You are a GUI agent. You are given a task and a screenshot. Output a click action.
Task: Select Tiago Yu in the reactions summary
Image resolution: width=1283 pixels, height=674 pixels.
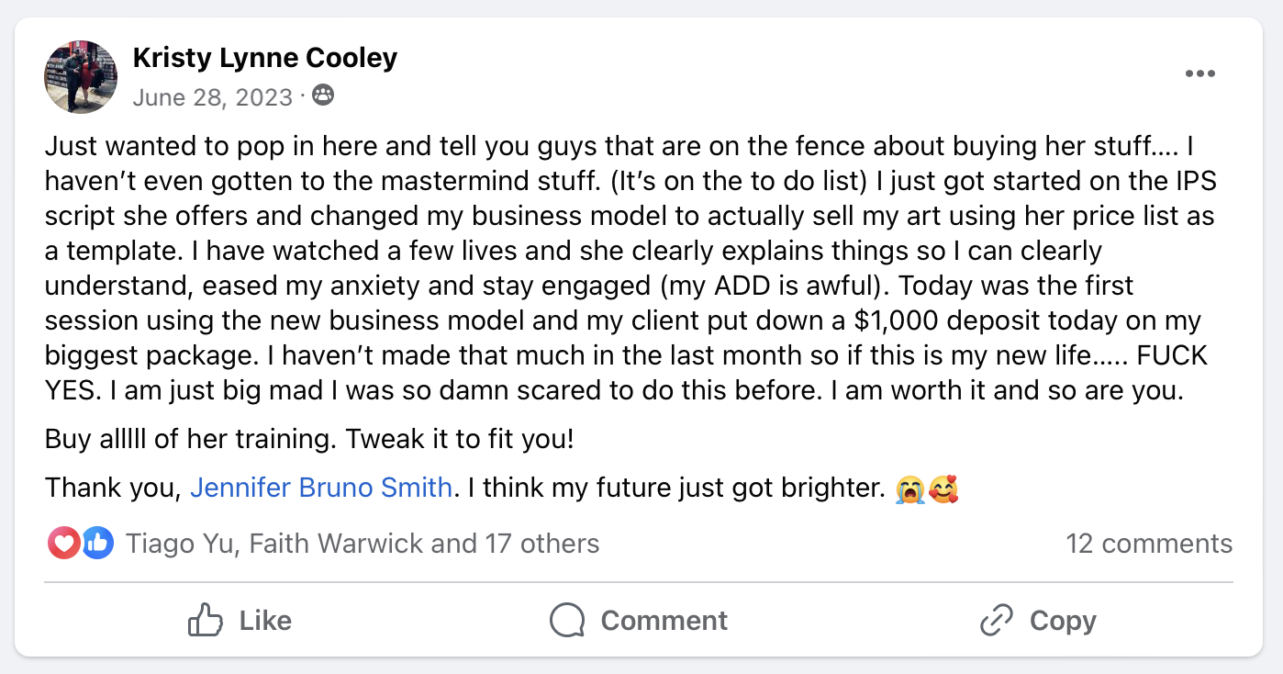tap(182, 544)
